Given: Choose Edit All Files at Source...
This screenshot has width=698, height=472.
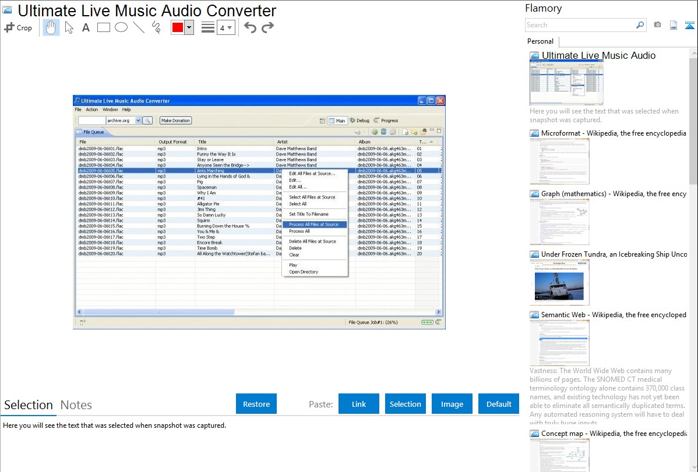Looking at the screenshot, I should (312, 173).
